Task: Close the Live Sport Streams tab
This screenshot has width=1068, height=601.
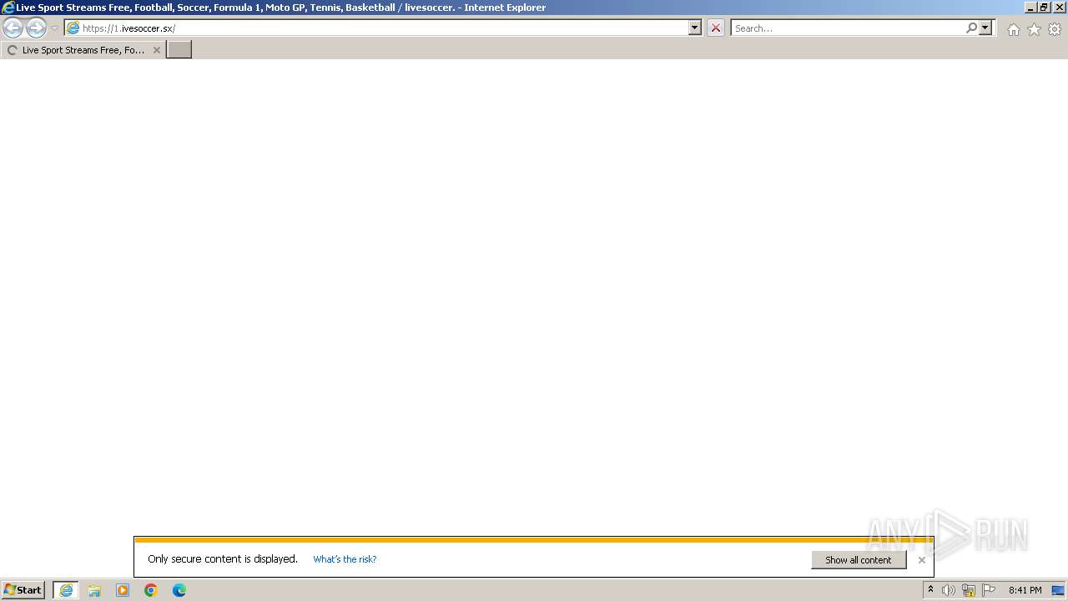Action: (156, 50)
